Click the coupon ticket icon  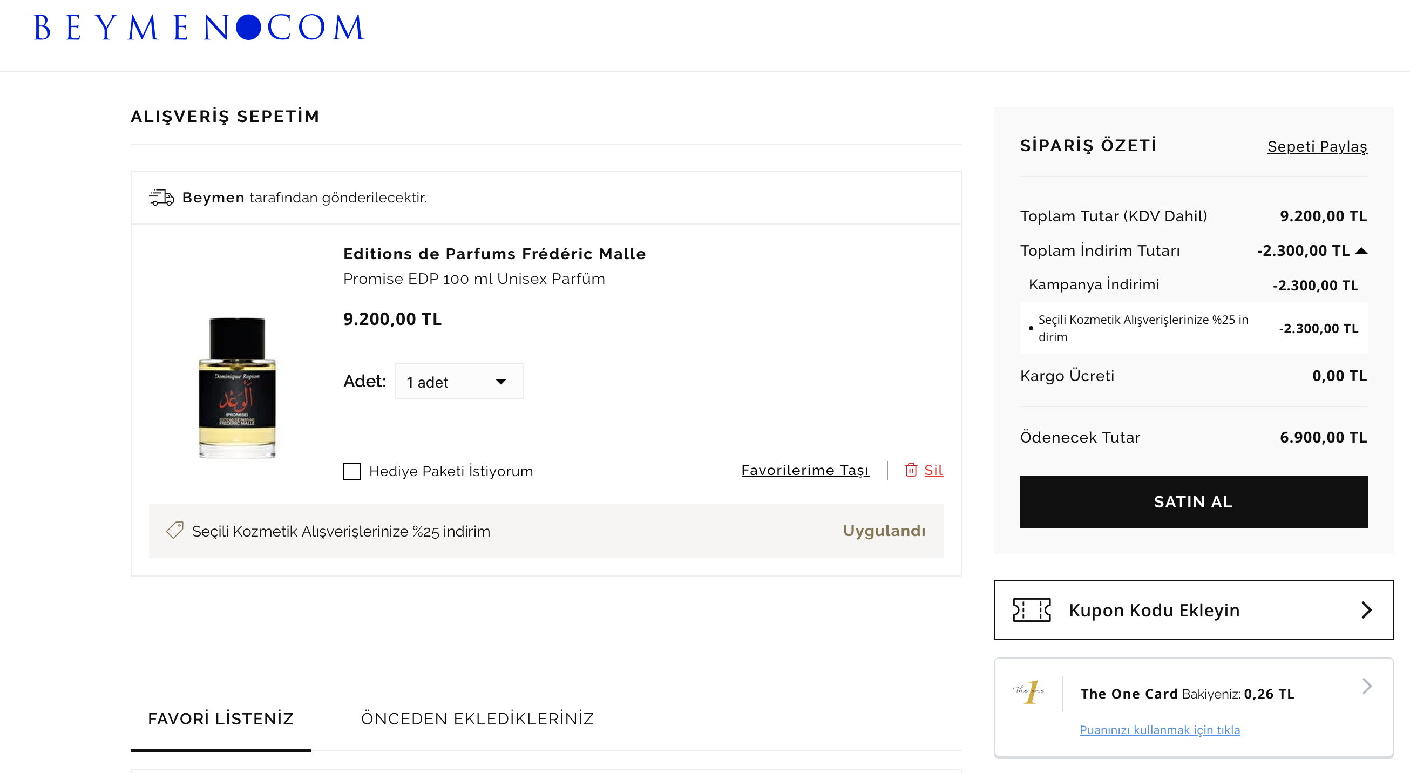click(1031, 609)
